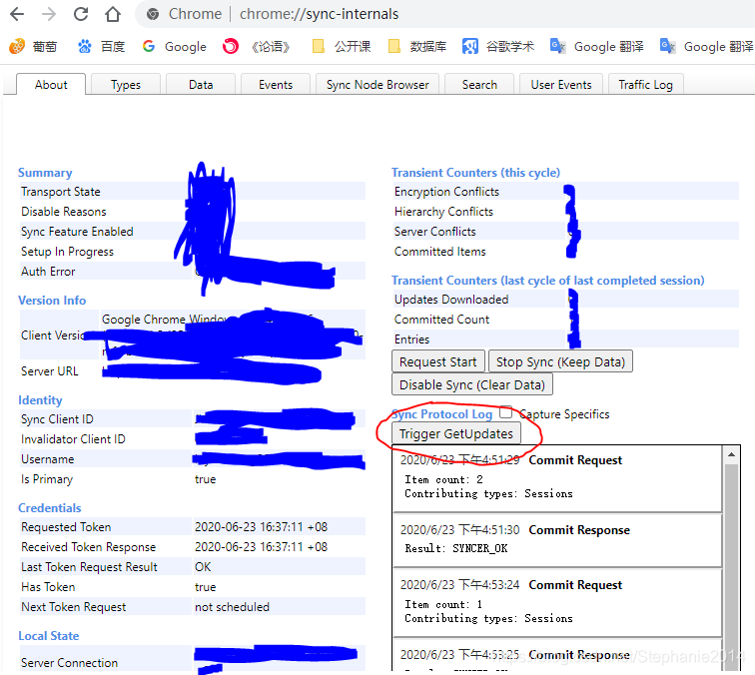Viewport: 755px width, 675px height.
Task: Click the Transport State row label
Action: pos(61,192)
